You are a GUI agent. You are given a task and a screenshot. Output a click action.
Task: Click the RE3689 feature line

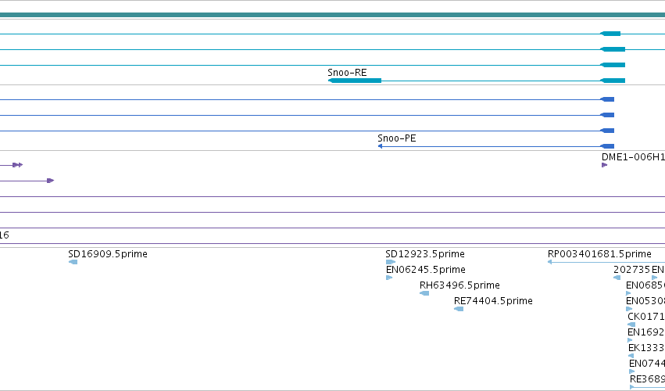point(647,387)
